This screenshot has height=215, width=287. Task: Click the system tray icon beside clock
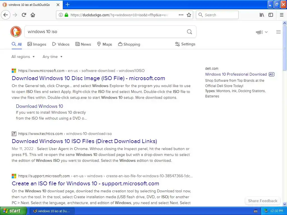pyautogui.click(x=266, y=211)
